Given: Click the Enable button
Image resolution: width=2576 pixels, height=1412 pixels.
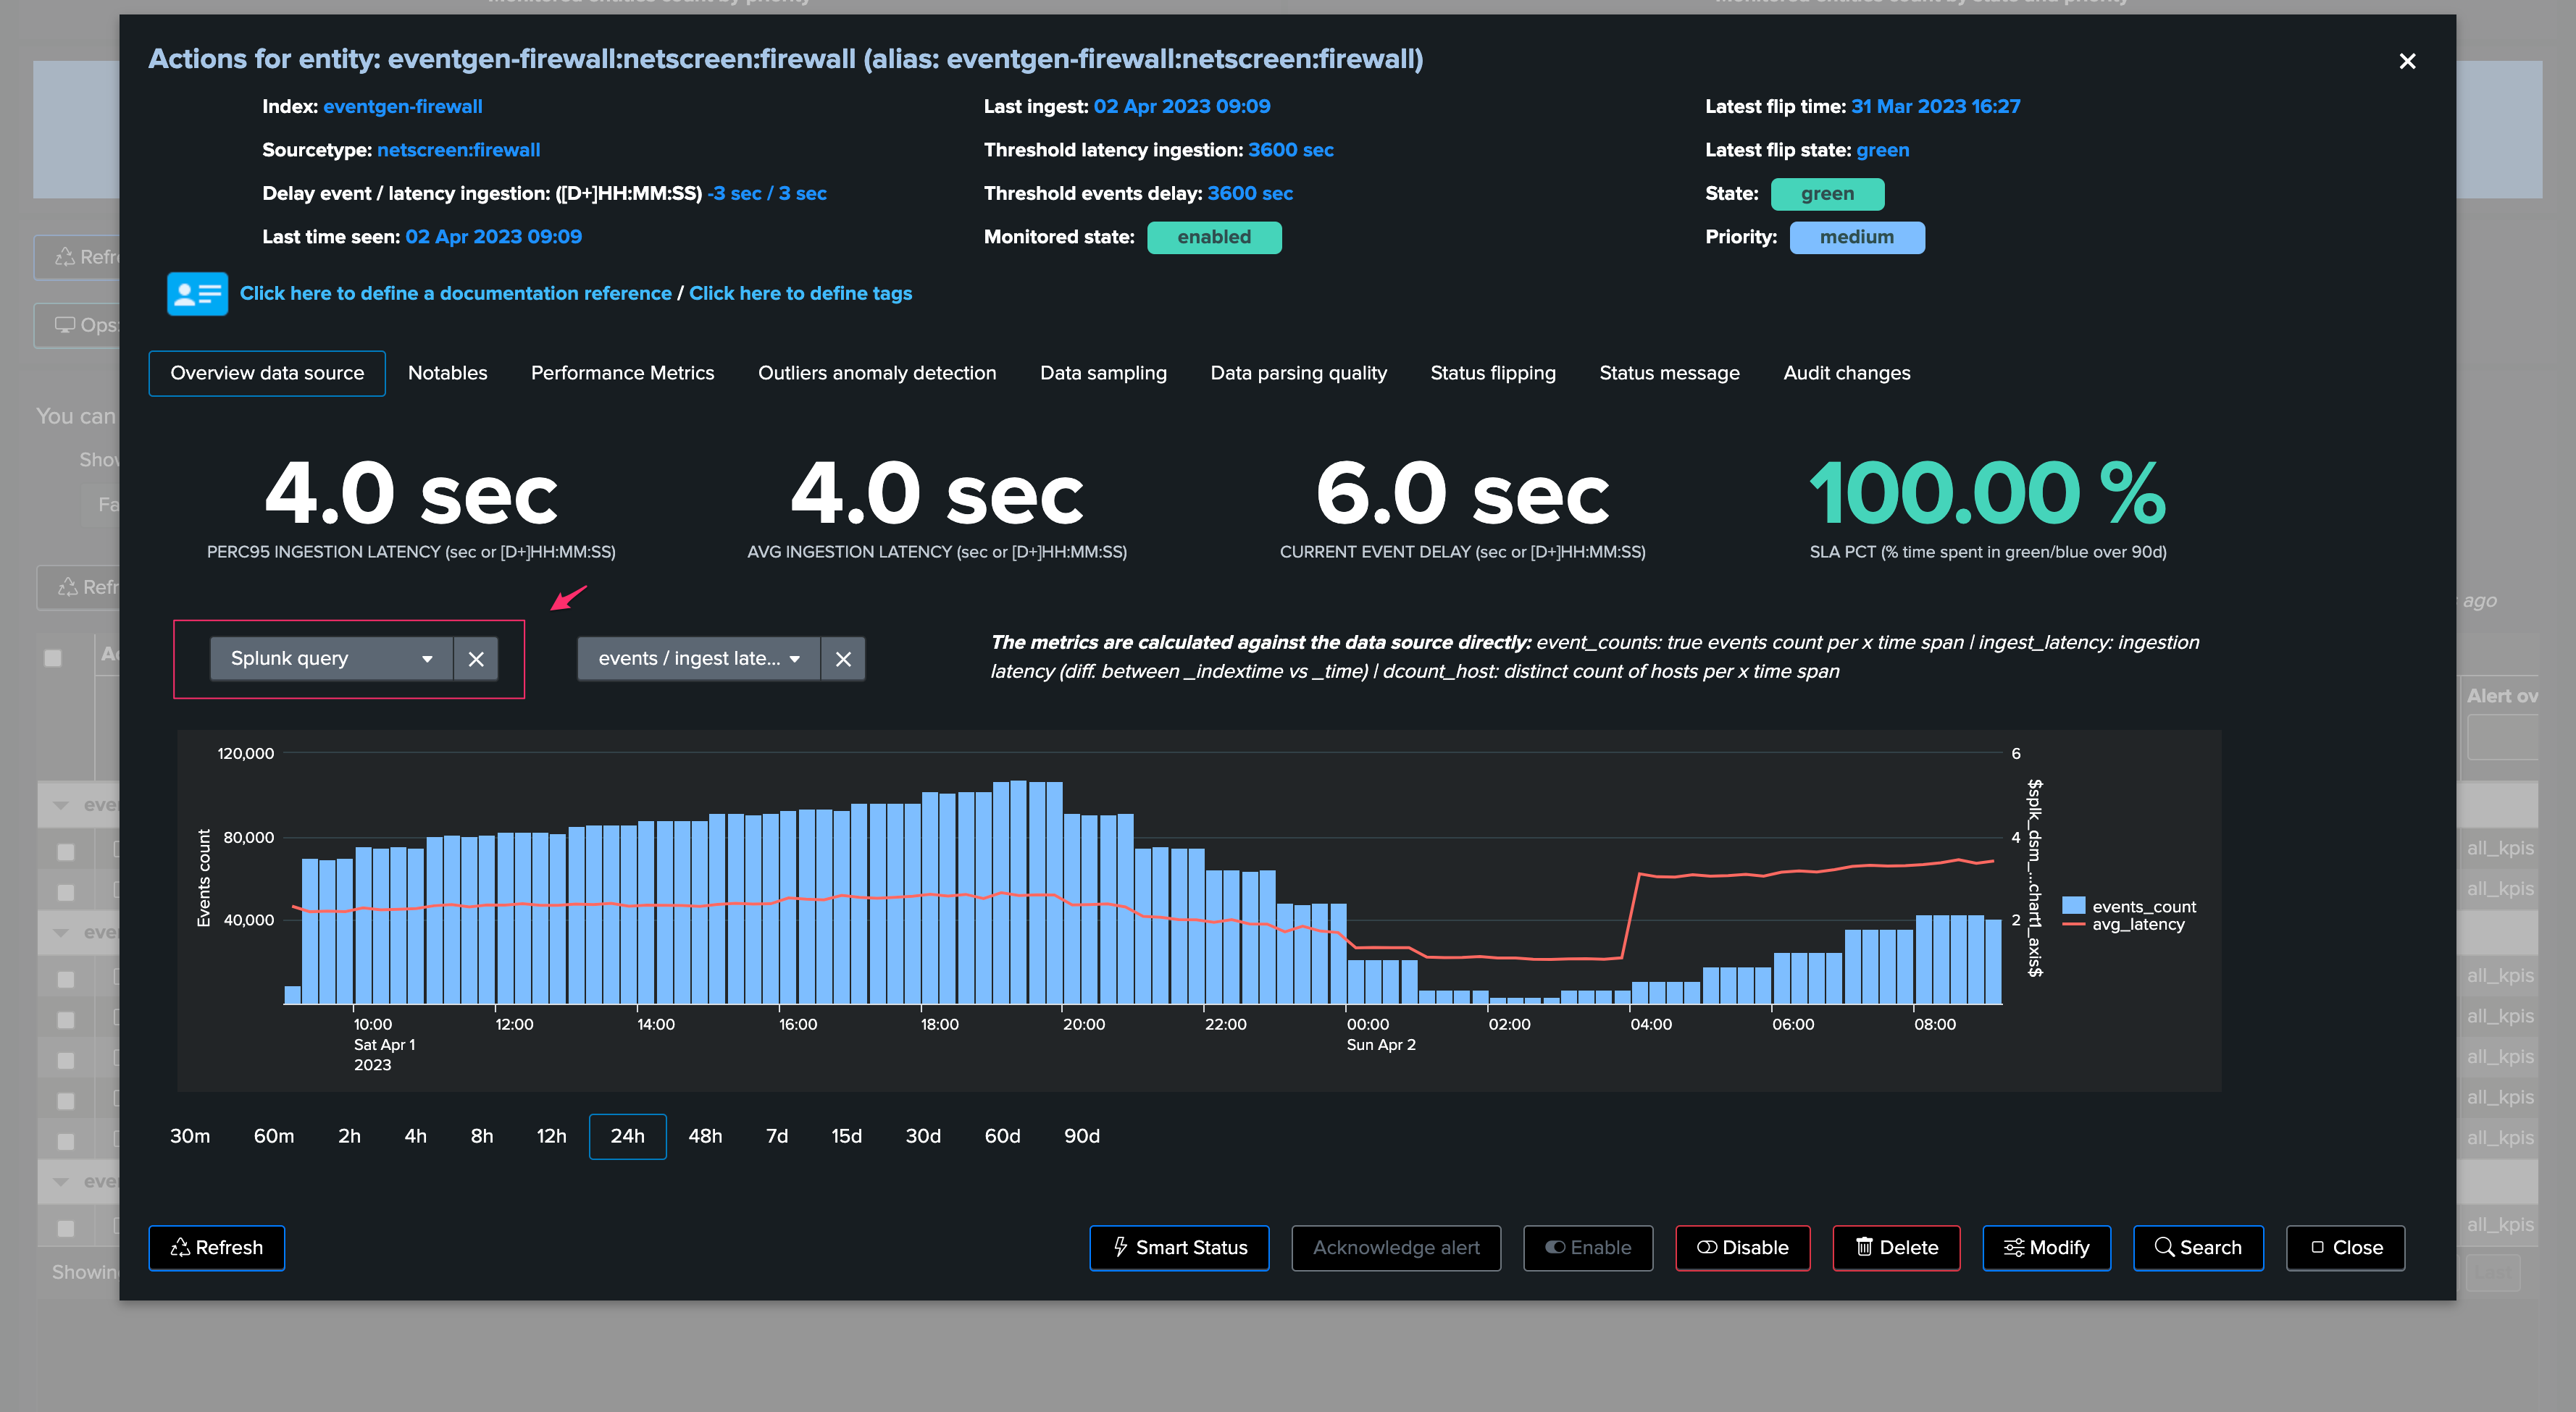Looking at the screenshot, I should point(1588,1247).
